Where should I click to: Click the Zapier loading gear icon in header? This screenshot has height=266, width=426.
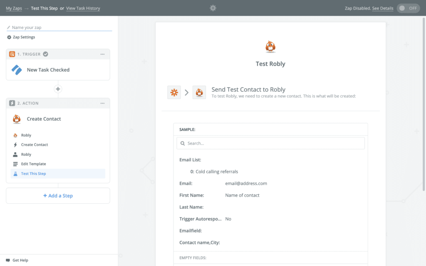pyautogui.click(x=213, y=8)
